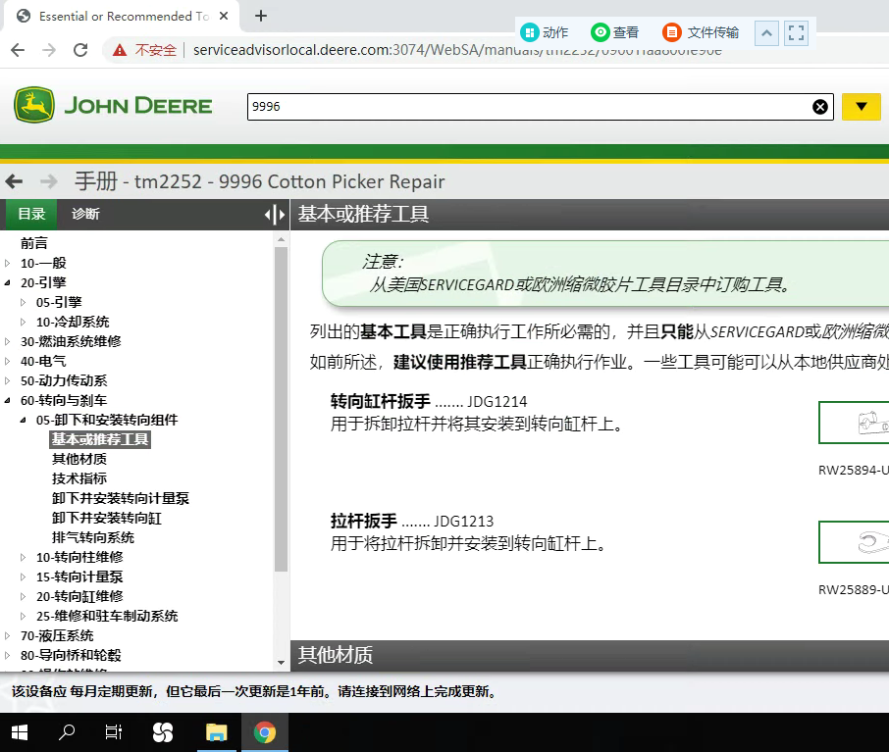Image resolution: width=889 pixels, height=752 pixels.
Task: Switch to the 诊断 tab
Action: pyautogui.click(x=85, y=214)
